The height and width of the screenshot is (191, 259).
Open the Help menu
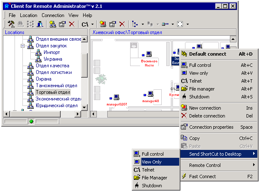point(87,15)
